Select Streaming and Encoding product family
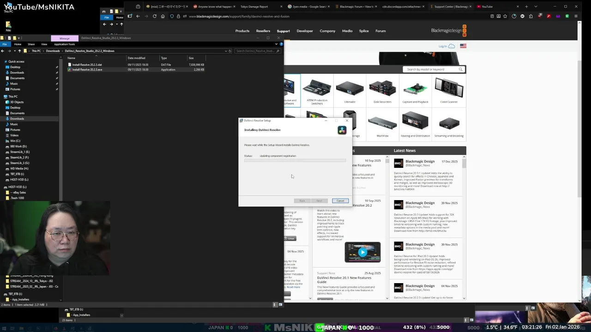Viewport: 591px width, 332px height. 449,125
